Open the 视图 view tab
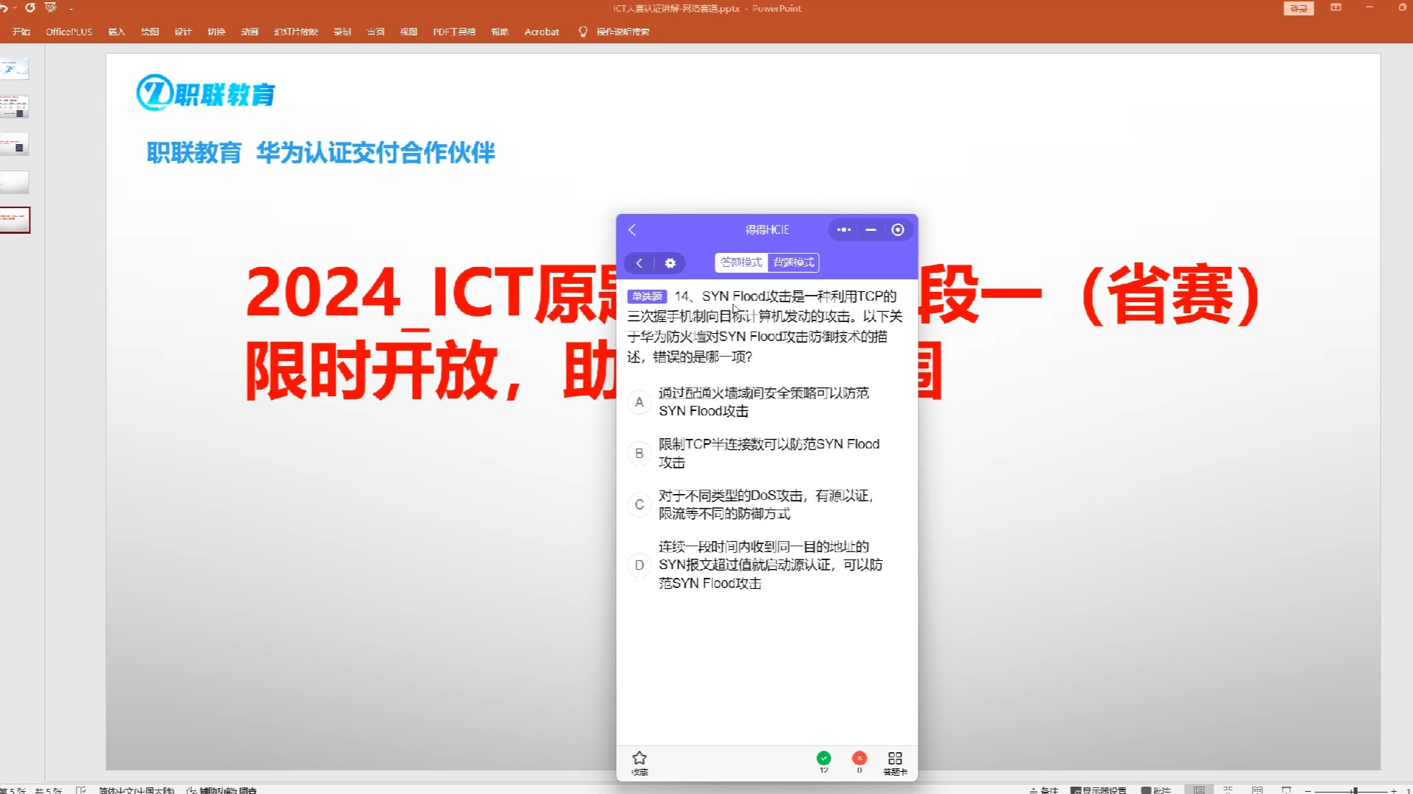This screenshot has height=794, width=1413. [x=408, y=32]
